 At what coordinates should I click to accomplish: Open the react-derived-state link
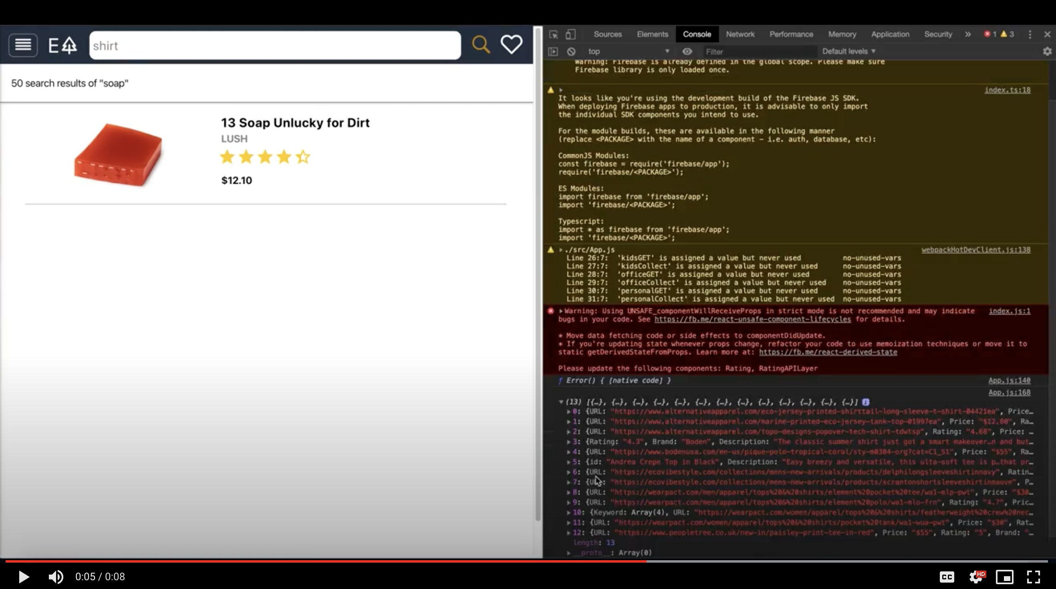(828, 352)
